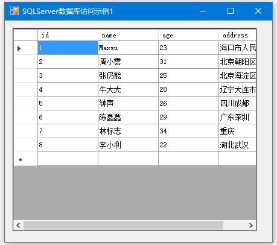Viewport: 277px width, 245px height.
Task: Maximize the SQLServer window
Action: click(x=231, y=11)
